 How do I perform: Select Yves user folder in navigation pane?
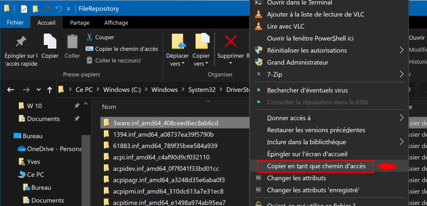pyautogui.click(x=29, y=162)
